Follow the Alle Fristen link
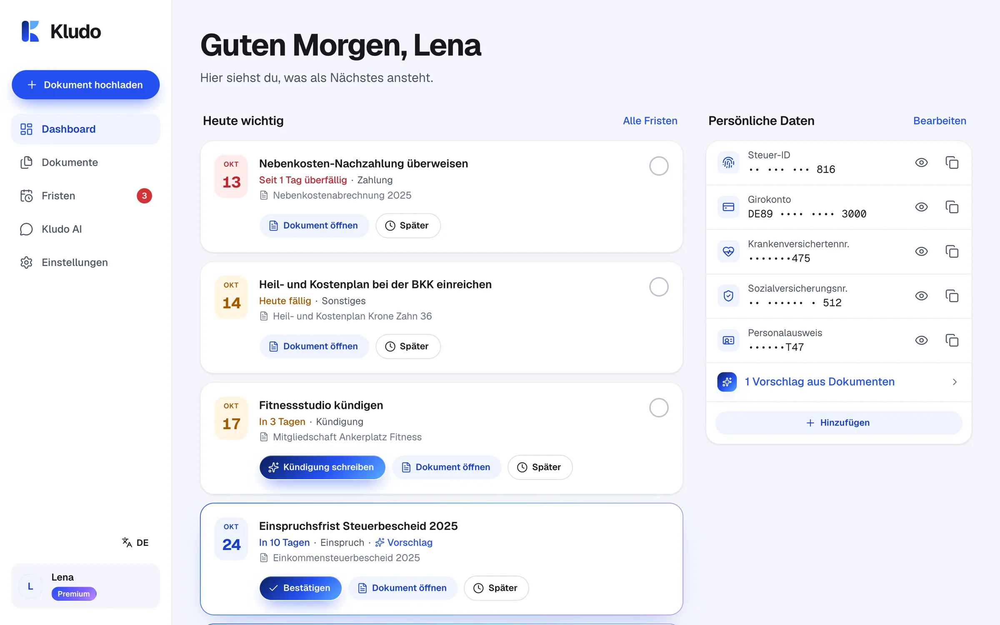Image resolution: width=1000 pixels, height=625 pixels. [x=650, y=121]
